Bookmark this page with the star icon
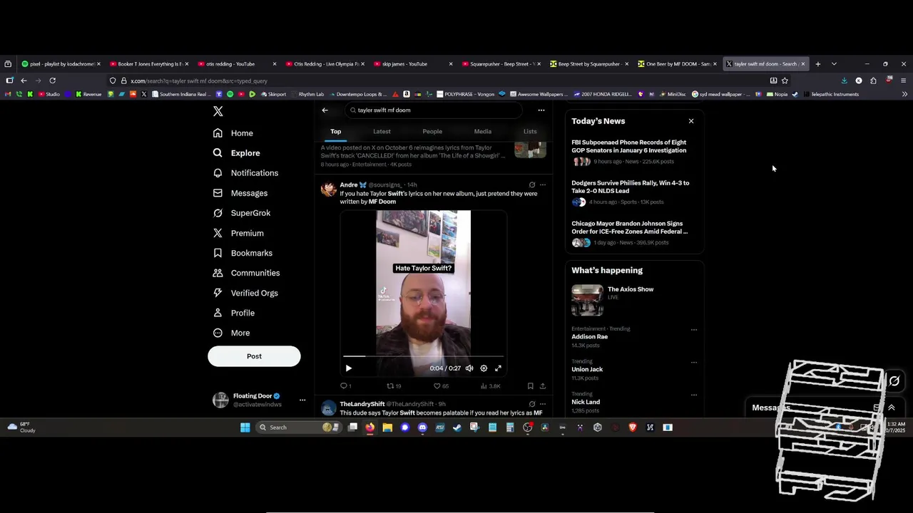Image resolution: width=913 pixels, height=513 pixels. pyautogui.click(x=785, y=81)
